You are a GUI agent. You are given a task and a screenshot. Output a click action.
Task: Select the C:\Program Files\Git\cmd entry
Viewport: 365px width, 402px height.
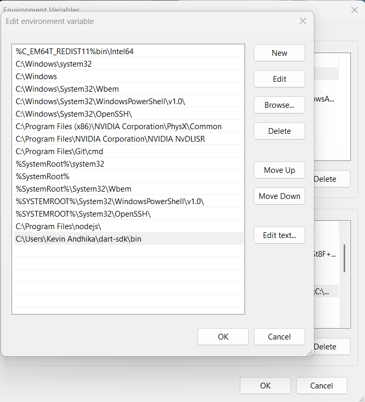click(59, 152)
